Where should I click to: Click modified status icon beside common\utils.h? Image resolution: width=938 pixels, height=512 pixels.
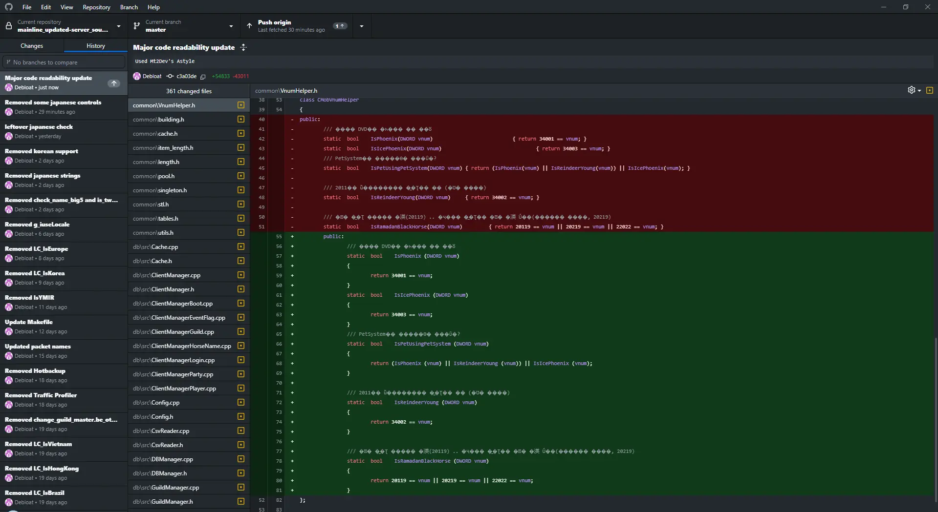click(x=240, y=233)
